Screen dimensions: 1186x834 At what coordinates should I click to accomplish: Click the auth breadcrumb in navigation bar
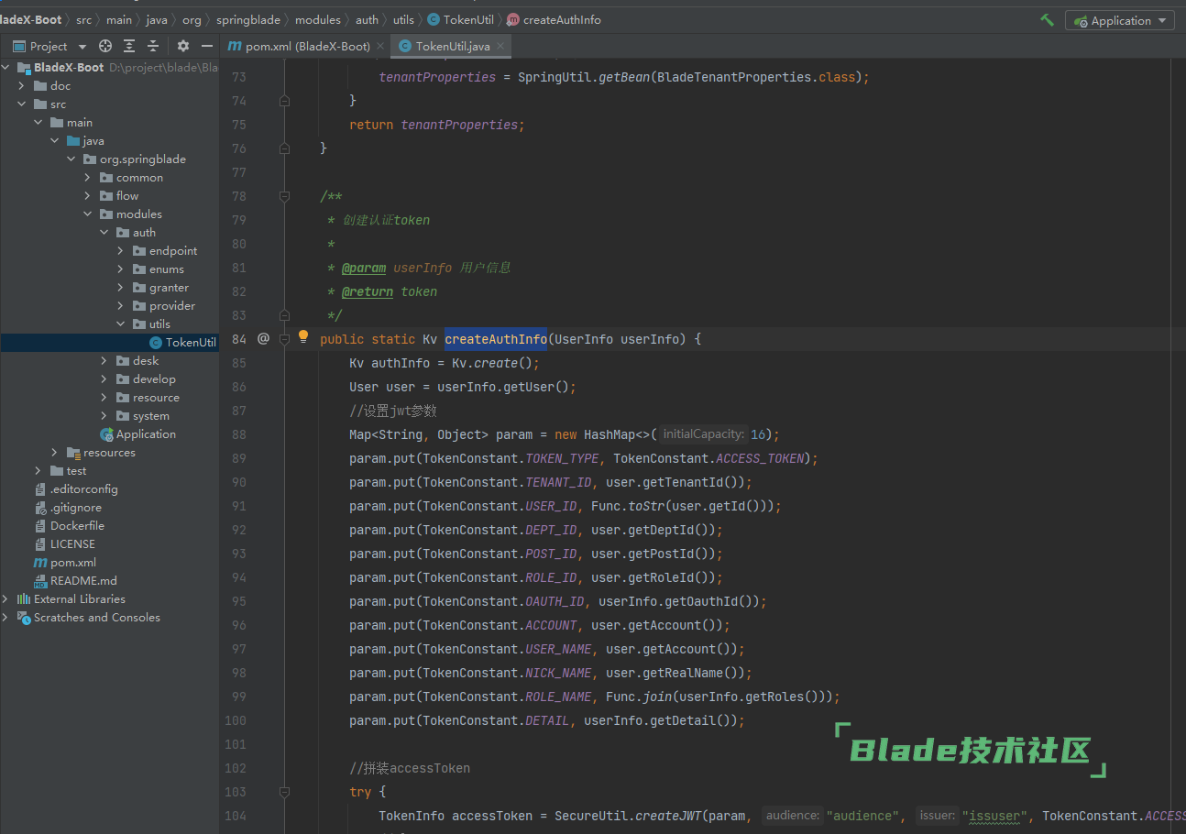[x=367, y=19]
